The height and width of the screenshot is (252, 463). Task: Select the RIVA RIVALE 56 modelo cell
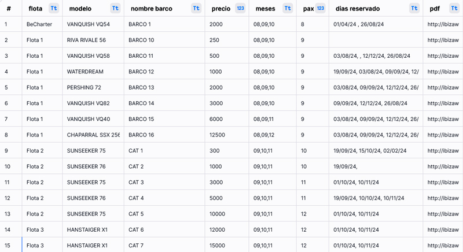(86, 40)
